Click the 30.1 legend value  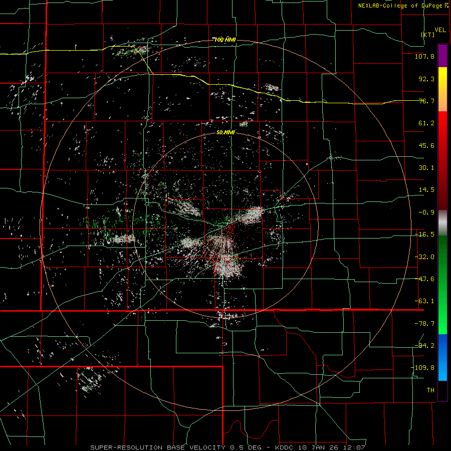click(x=426, y=168)
